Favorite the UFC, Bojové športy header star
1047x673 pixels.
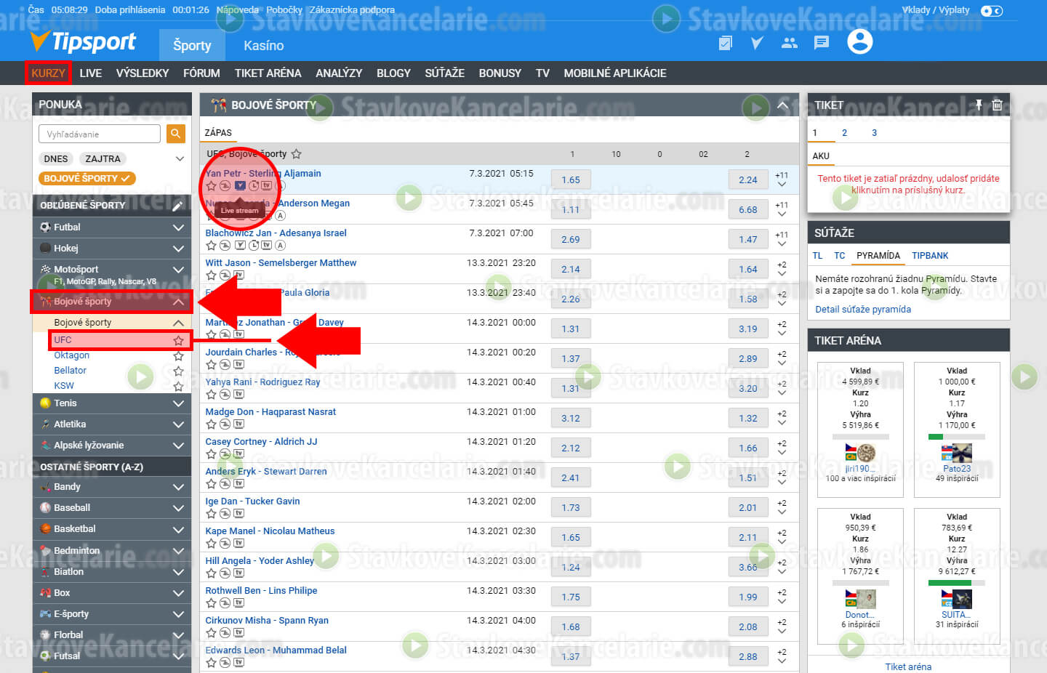tap(296, 154)
